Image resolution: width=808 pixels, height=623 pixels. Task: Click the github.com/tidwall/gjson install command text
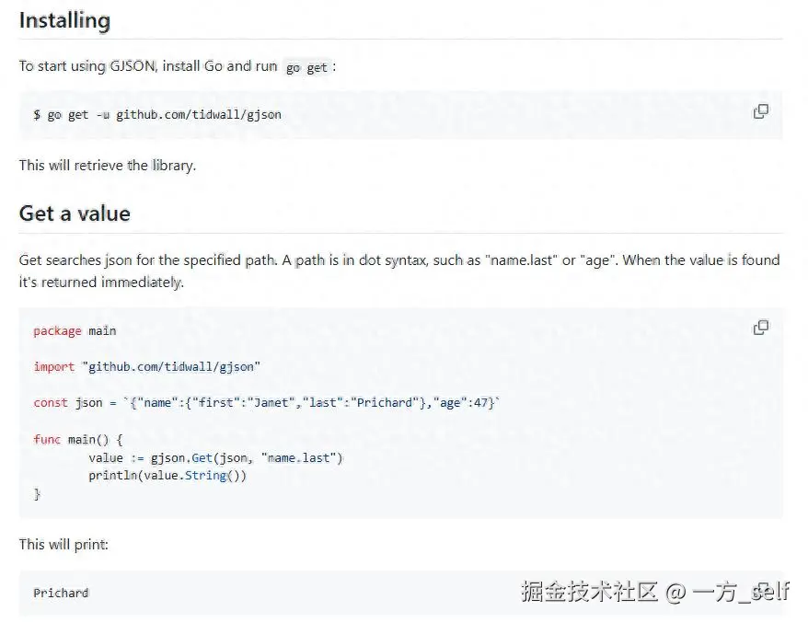(x=198, y=115)
